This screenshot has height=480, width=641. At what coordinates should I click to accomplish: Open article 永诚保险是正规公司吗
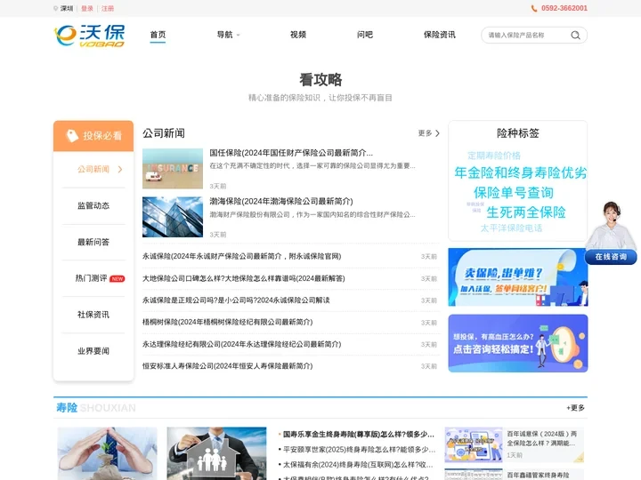236,300
